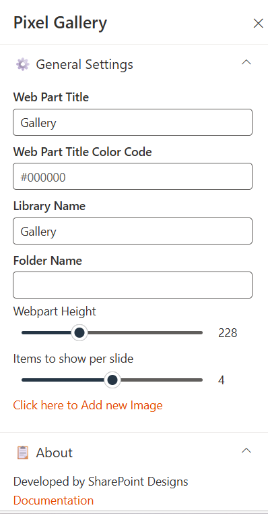
Task: Click the empty Folder Name field
Action: click(133, 285)
